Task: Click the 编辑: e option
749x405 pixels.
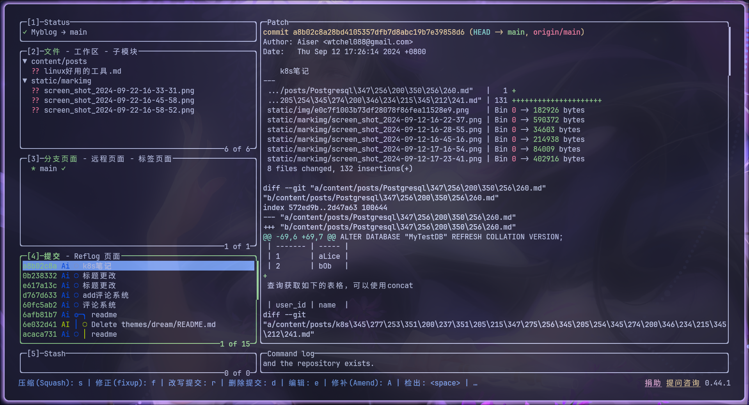Action: pos(304,383)
